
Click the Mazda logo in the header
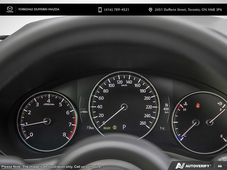click(10, 9)
